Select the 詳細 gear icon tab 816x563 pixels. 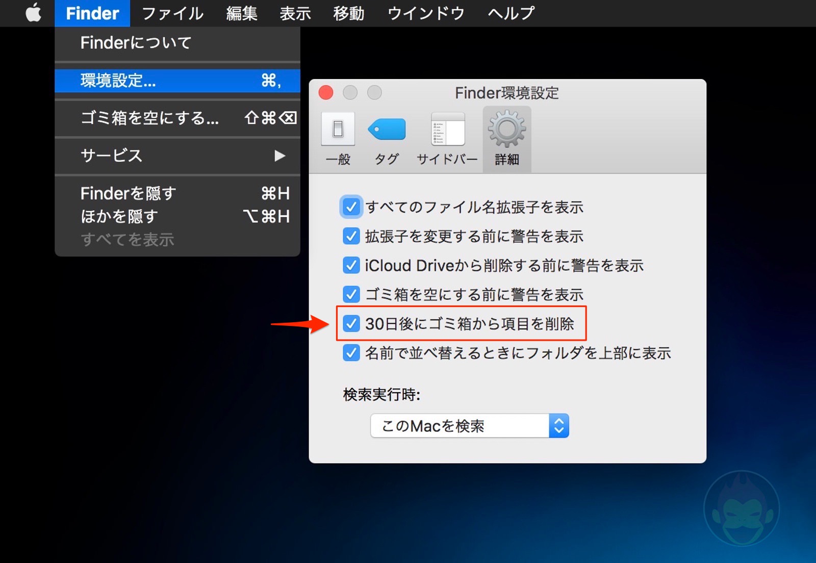[x=507, y=139]
